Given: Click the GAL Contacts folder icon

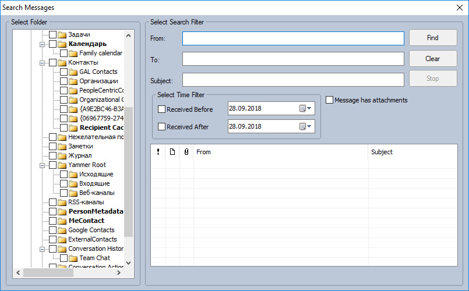Looking at the screenshot, I should pyautogui.click(x=73, y=72).
